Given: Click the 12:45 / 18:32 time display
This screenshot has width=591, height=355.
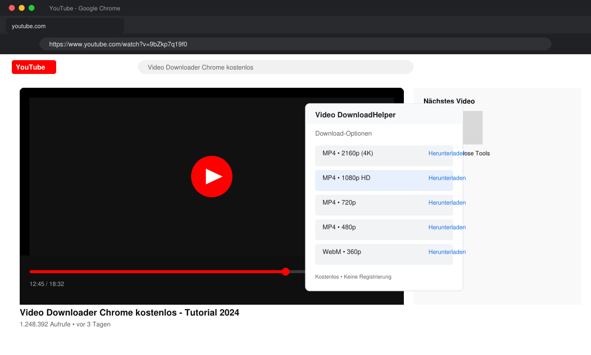Looking at the screenshot, I should (47, 284).
